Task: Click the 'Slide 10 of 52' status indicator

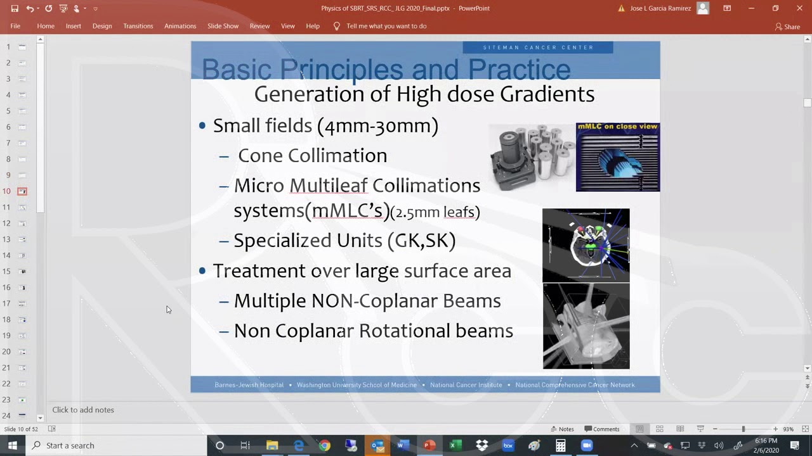Action: (22, 429)
